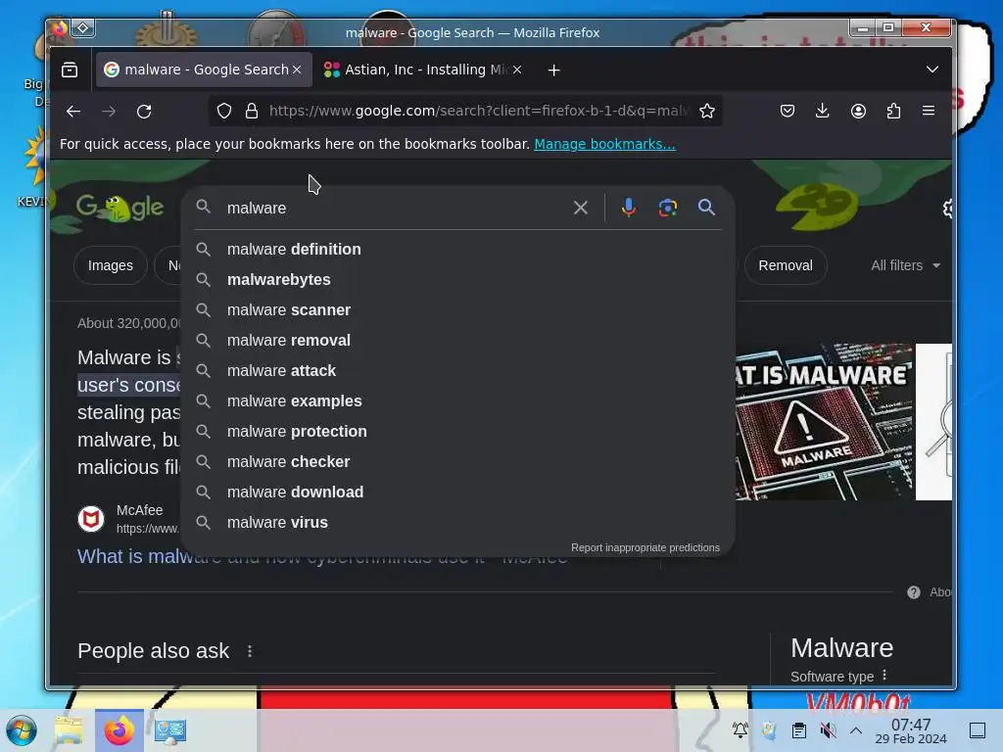The height and width of the screenshot is (752, 1003).
Task: Expand hidden system tray icons arrow
Action: (x=856, y=730)
